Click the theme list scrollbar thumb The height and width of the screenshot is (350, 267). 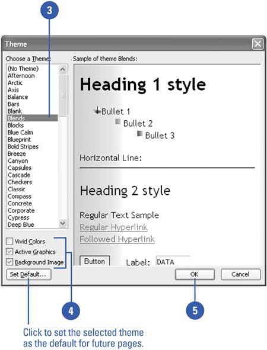click(x=63, y=95)
